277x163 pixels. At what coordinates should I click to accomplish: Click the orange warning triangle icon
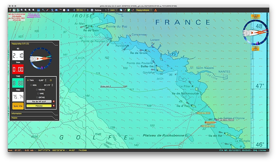tap(156, 10)
